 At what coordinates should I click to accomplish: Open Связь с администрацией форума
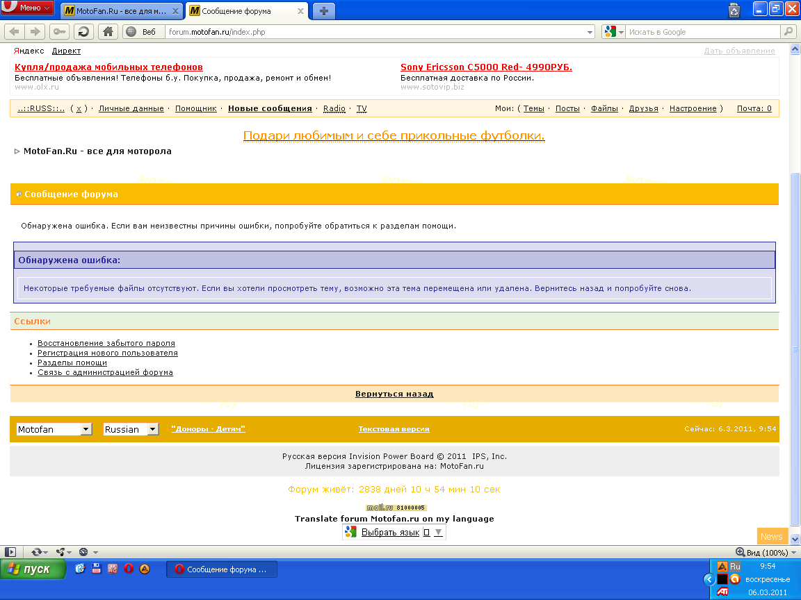coord(105,372)
